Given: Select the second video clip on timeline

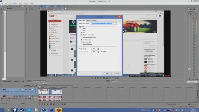Looking at the screenshot, I should [x=56, y=91].
